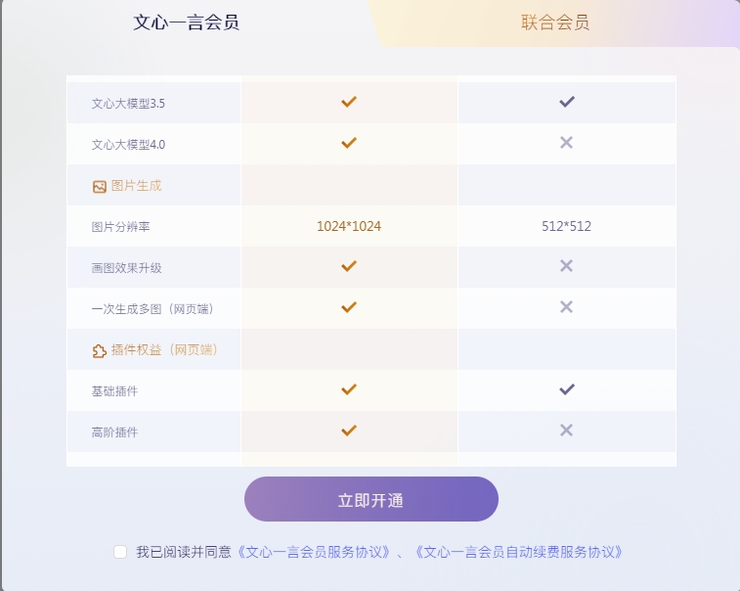Click dark checkmark in 基础插件 row
The height and width of the screenshot is (591, 740).
point(567,389)
